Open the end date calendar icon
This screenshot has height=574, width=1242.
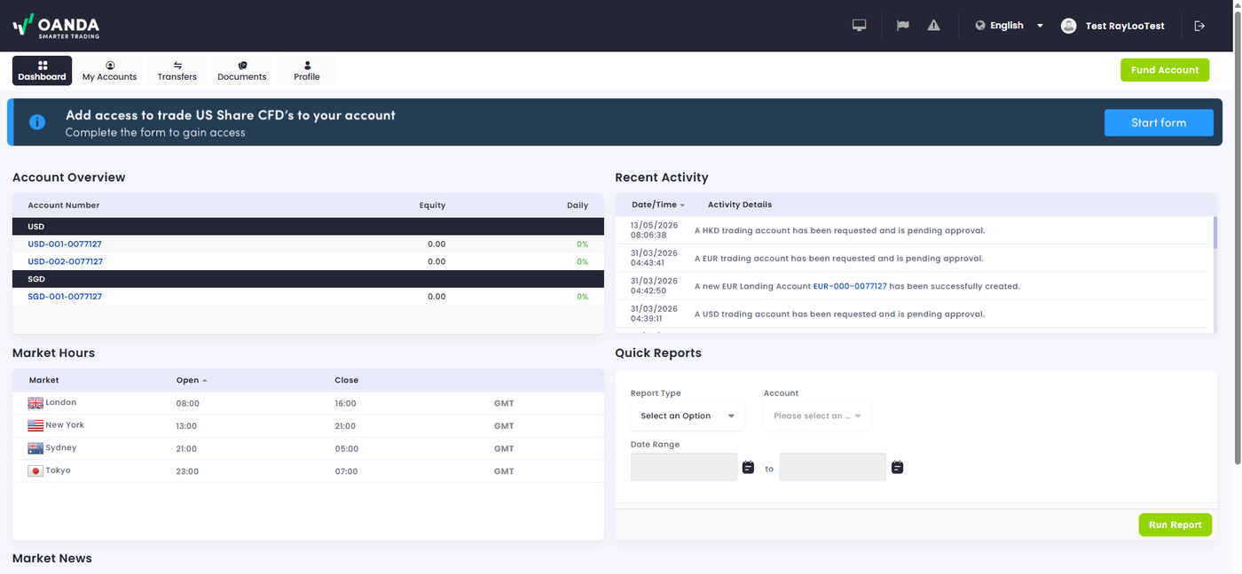[x=897, y=467]
